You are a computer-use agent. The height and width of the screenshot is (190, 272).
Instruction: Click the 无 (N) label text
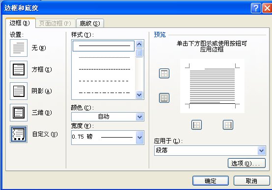(39, 48)
